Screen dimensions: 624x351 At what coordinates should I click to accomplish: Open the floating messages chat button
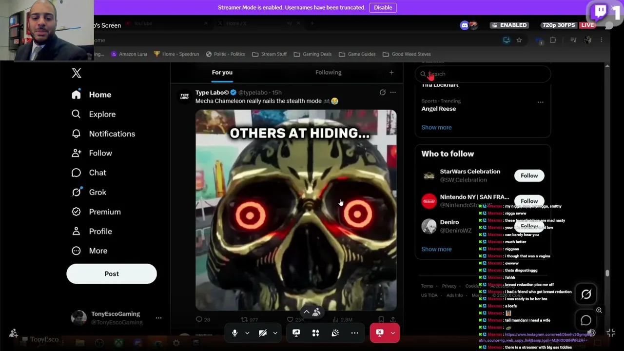tap(586, 320)
